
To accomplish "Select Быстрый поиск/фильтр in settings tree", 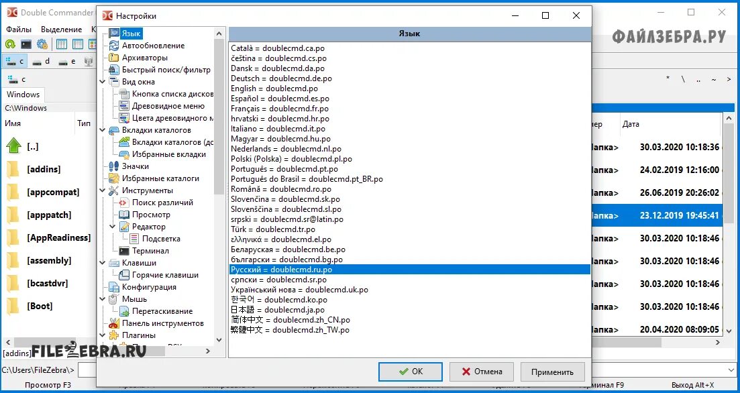I will pyautogui.click(x=166, y=70).
